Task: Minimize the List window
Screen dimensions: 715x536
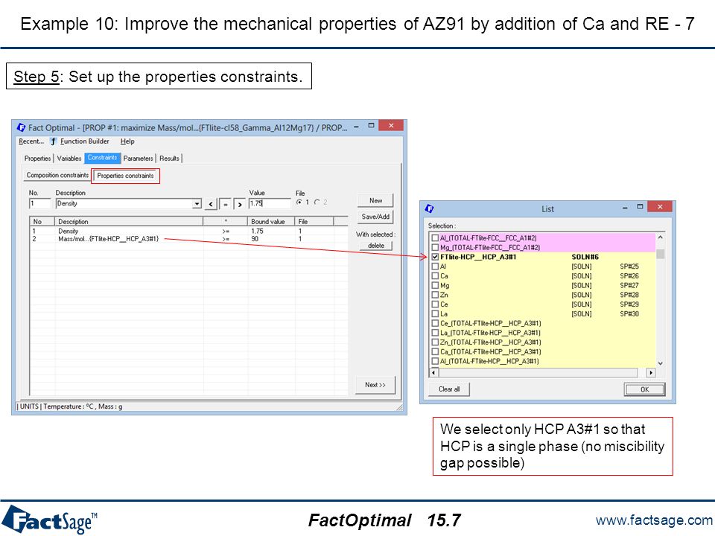Action: [625, 207]
